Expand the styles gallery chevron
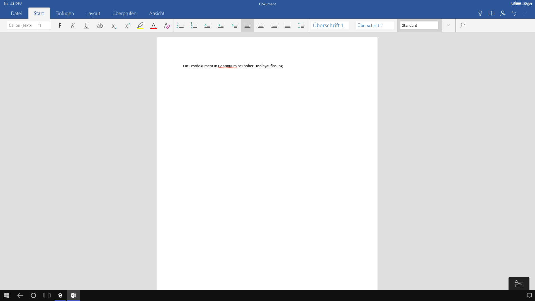 pos(448,25)
